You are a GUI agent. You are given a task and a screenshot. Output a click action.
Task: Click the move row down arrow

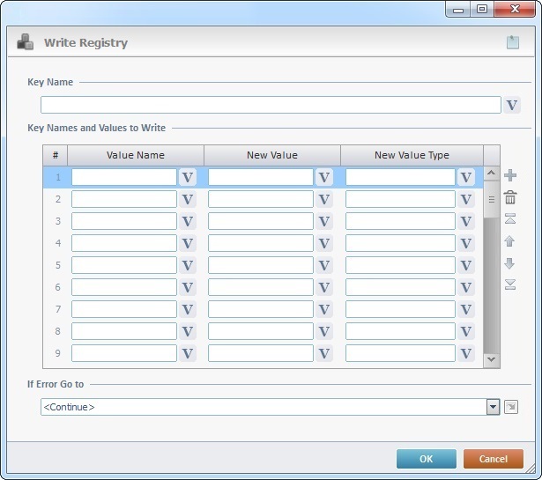tap(510, 263)
